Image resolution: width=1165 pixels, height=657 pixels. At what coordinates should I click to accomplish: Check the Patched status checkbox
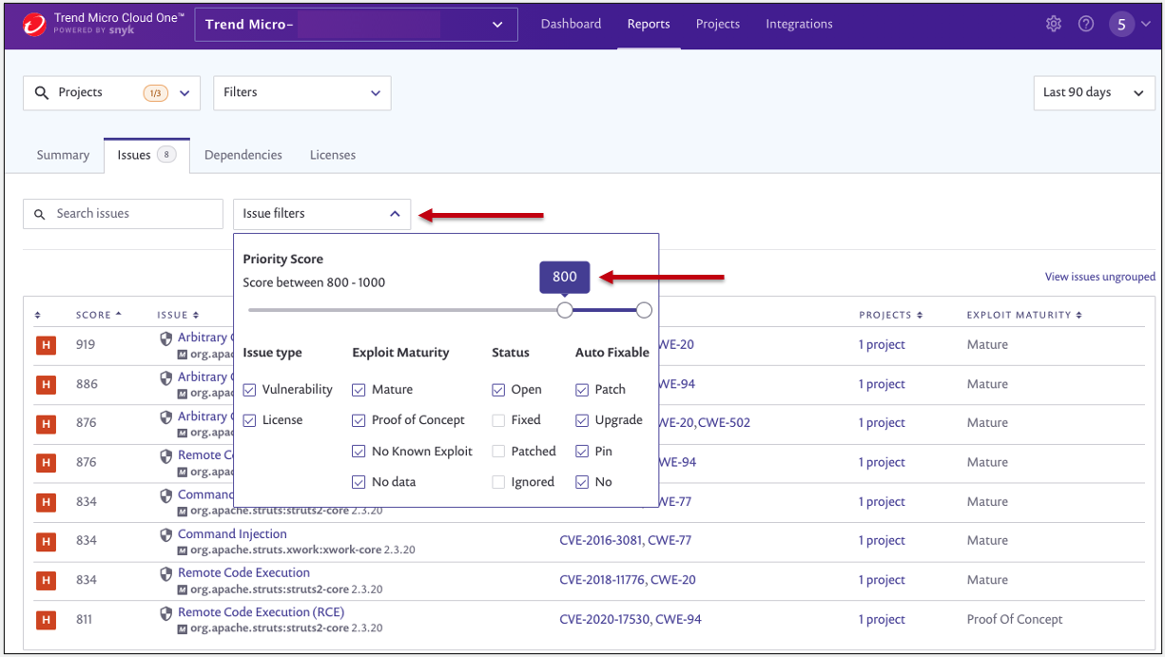(x=498, y=452)
